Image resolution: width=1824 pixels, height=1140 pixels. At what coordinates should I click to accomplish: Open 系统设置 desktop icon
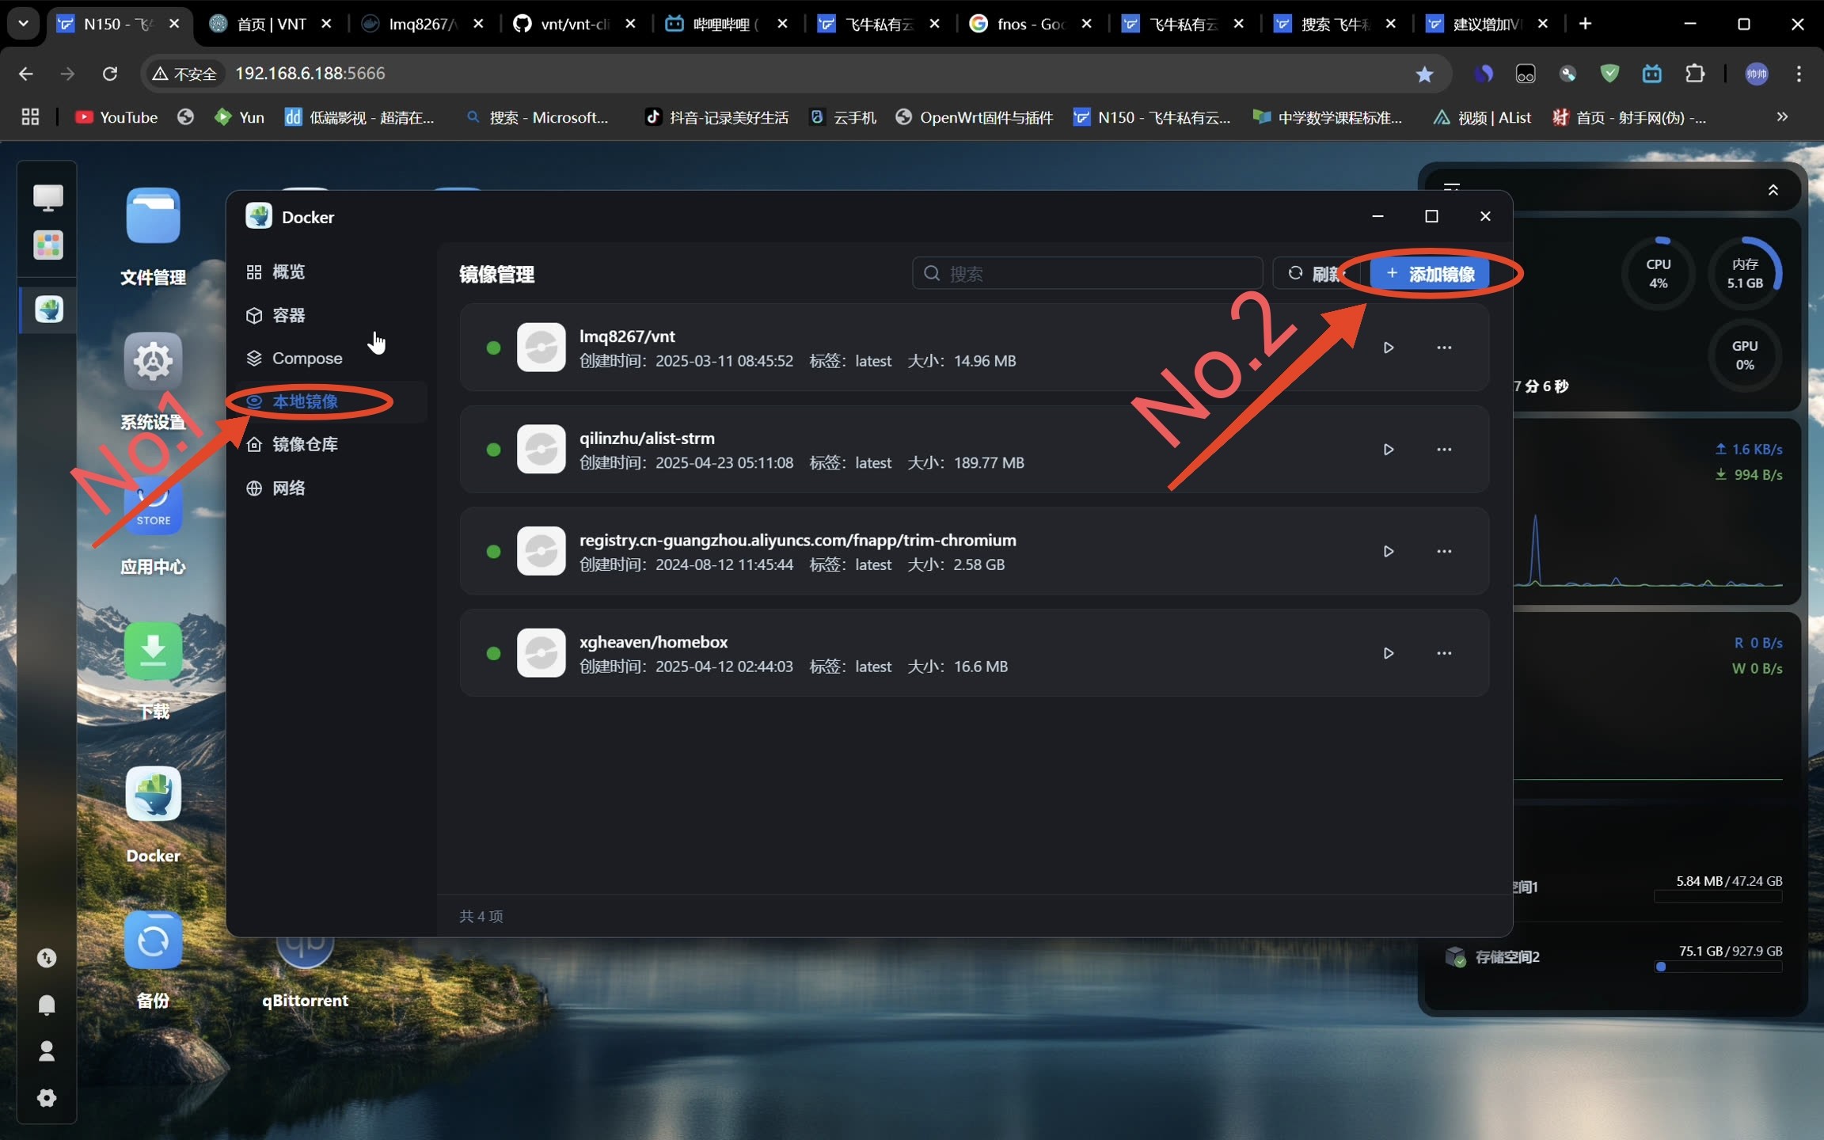coord(153,380)
